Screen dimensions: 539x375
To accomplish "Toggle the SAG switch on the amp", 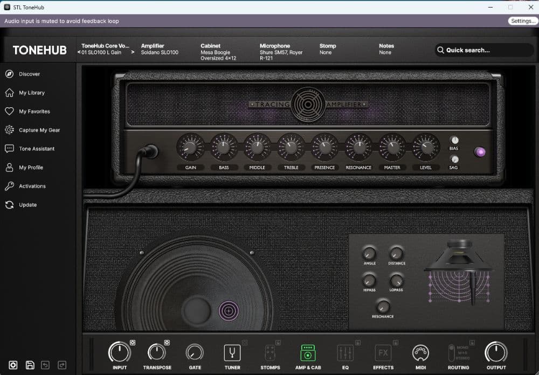I will click(454, 159).
